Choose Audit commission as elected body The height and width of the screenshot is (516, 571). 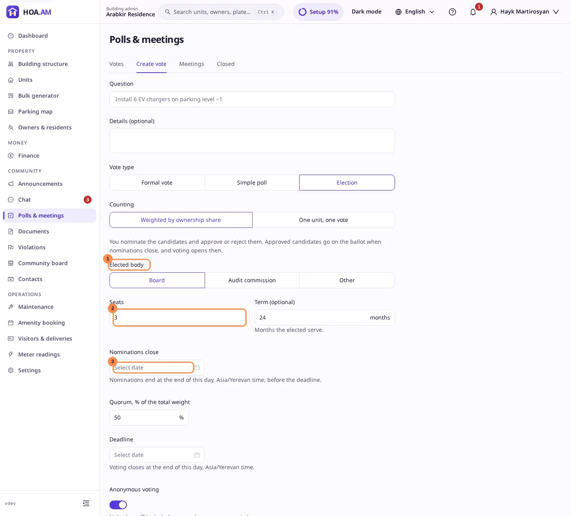click(x=252, y=280)
